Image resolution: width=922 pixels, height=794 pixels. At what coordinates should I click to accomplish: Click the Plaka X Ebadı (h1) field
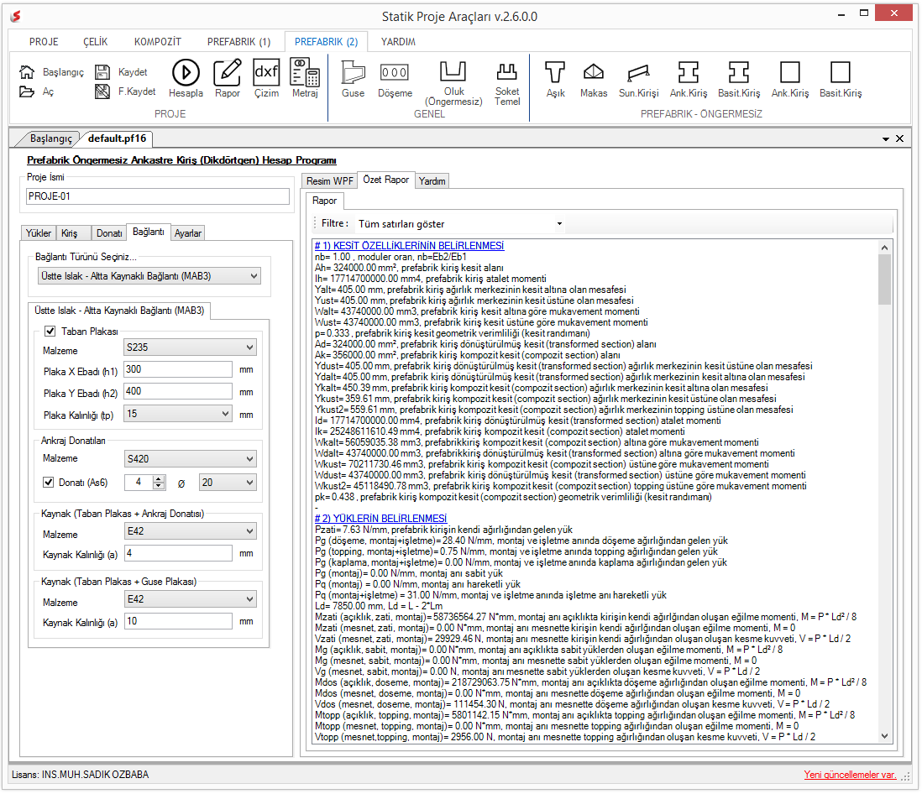point(178,369)
